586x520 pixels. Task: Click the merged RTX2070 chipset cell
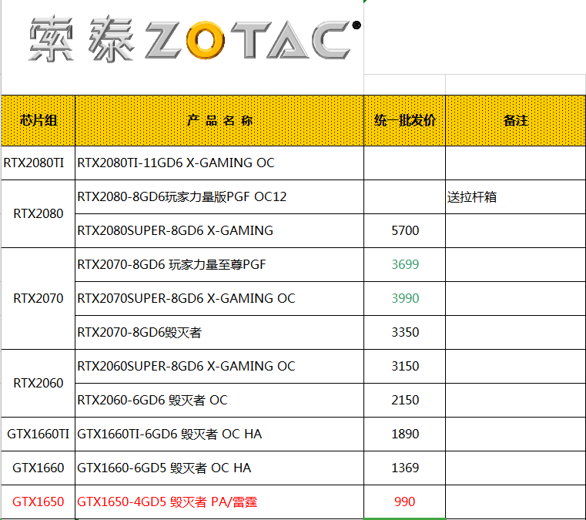point(39,298)
